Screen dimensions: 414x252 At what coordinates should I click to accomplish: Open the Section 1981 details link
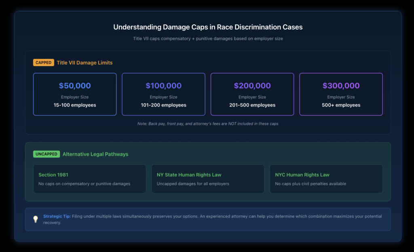[53, 175]
